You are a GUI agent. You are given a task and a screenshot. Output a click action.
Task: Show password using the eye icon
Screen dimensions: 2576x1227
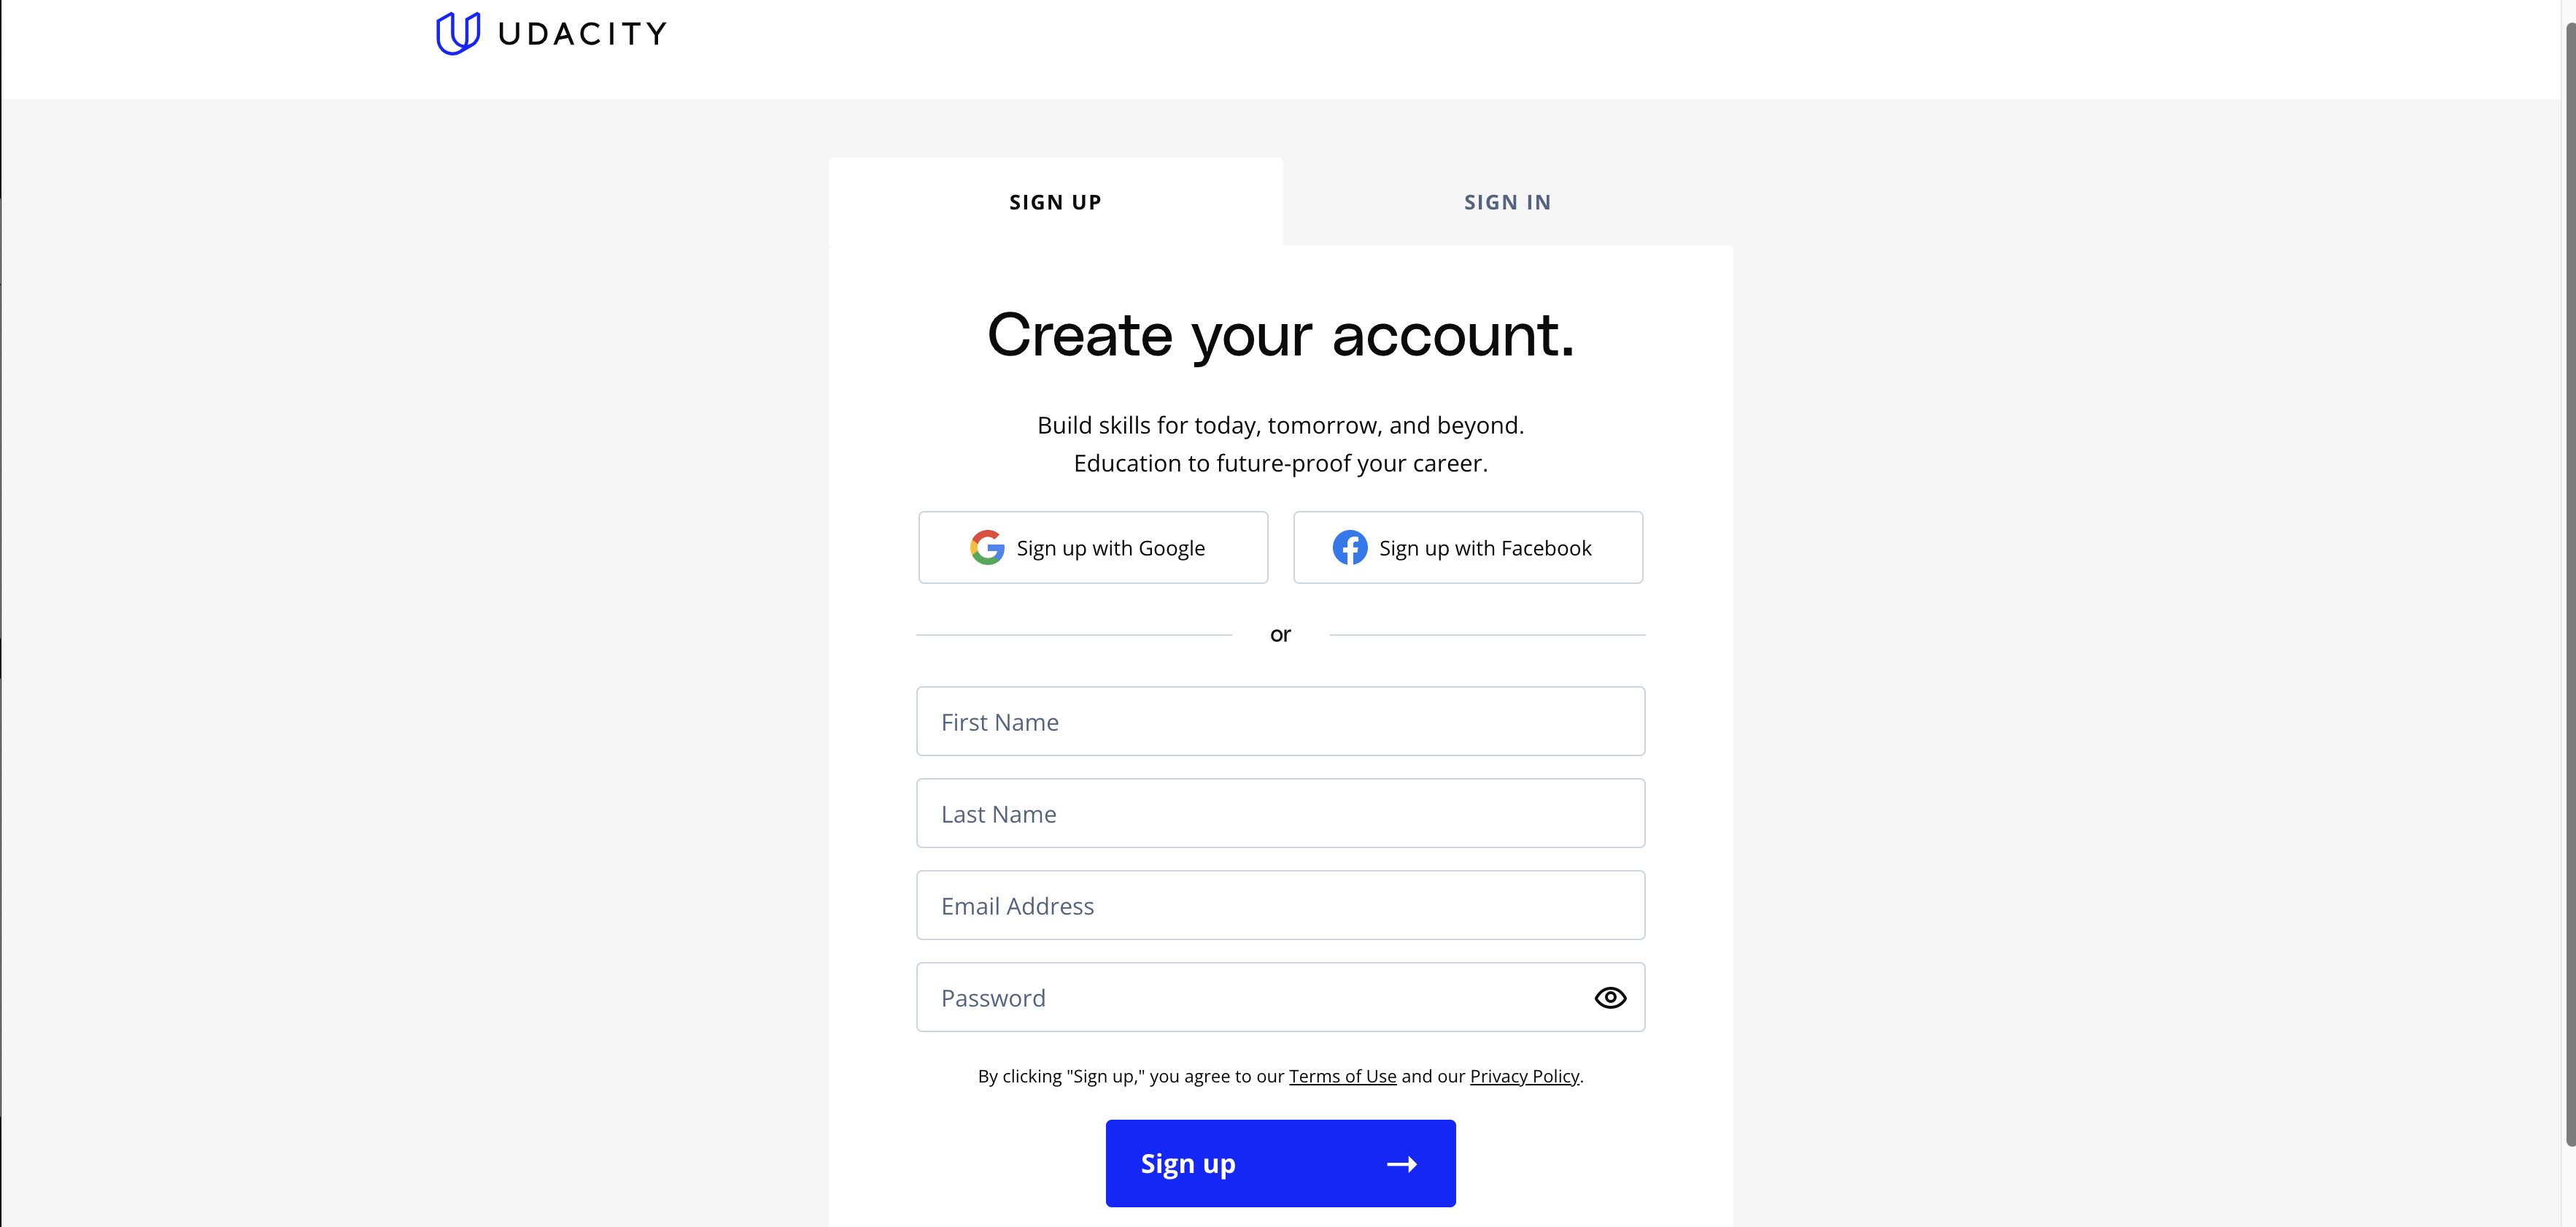(1610, 998)
